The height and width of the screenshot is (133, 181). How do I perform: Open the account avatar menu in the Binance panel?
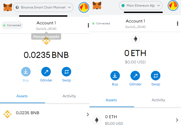click(x=84, y=7)
